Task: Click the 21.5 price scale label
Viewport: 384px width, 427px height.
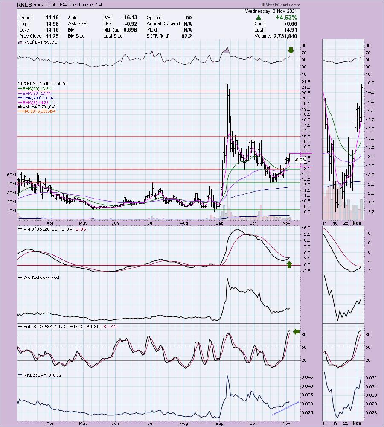Action: (x=306, y=82)
